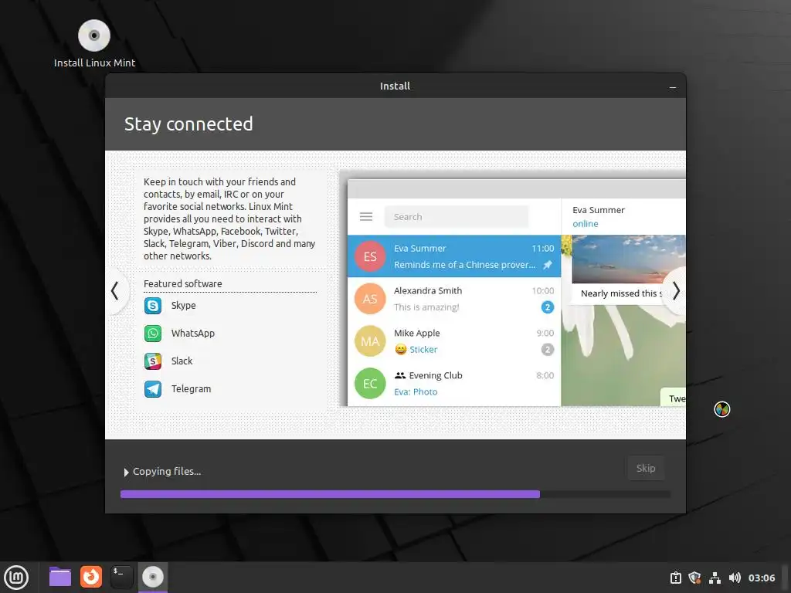
Task: Click the Search field in chat preview
Action: (x=457, y=217)
